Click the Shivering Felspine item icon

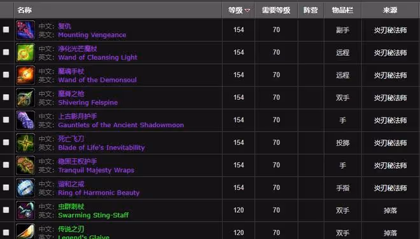coord(25,98)
